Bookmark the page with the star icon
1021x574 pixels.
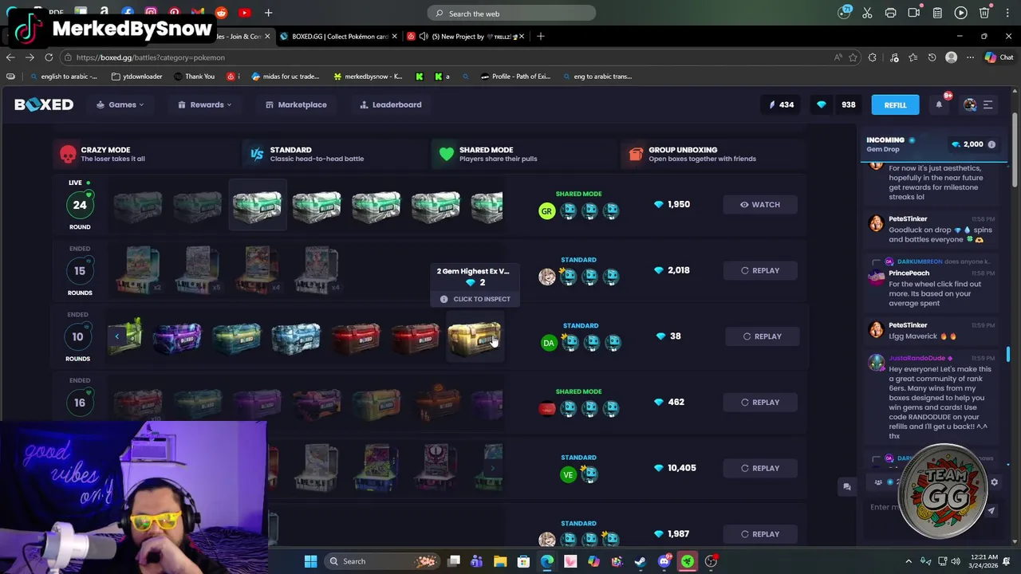853,57
